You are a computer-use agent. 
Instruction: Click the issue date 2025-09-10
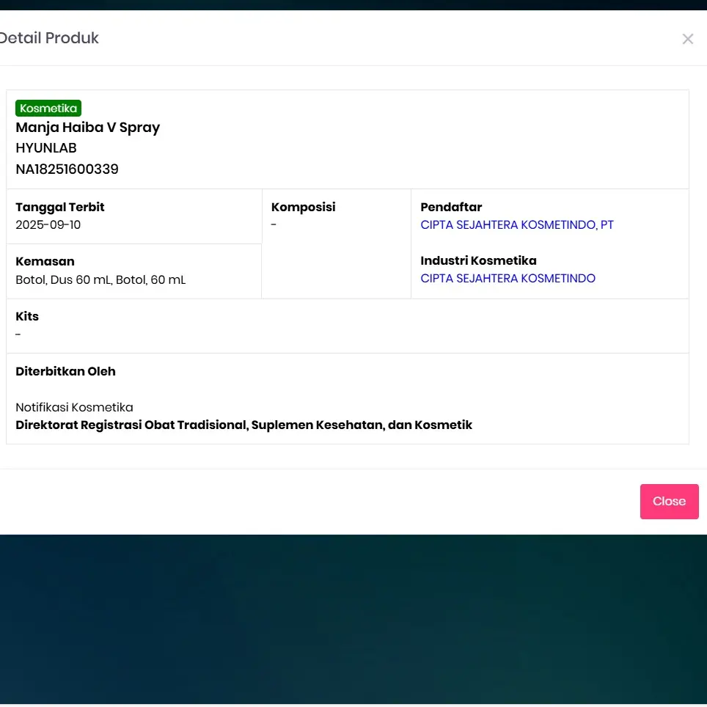tap(48, 225)
